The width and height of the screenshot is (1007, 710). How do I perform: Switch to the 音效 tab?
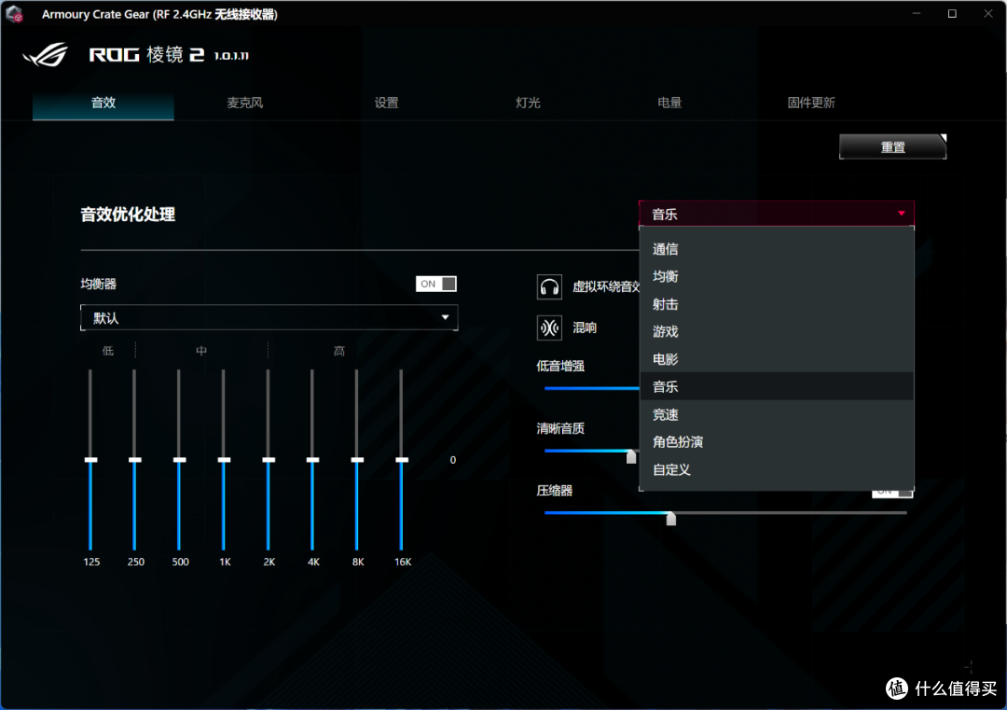[x=103, y=103]
